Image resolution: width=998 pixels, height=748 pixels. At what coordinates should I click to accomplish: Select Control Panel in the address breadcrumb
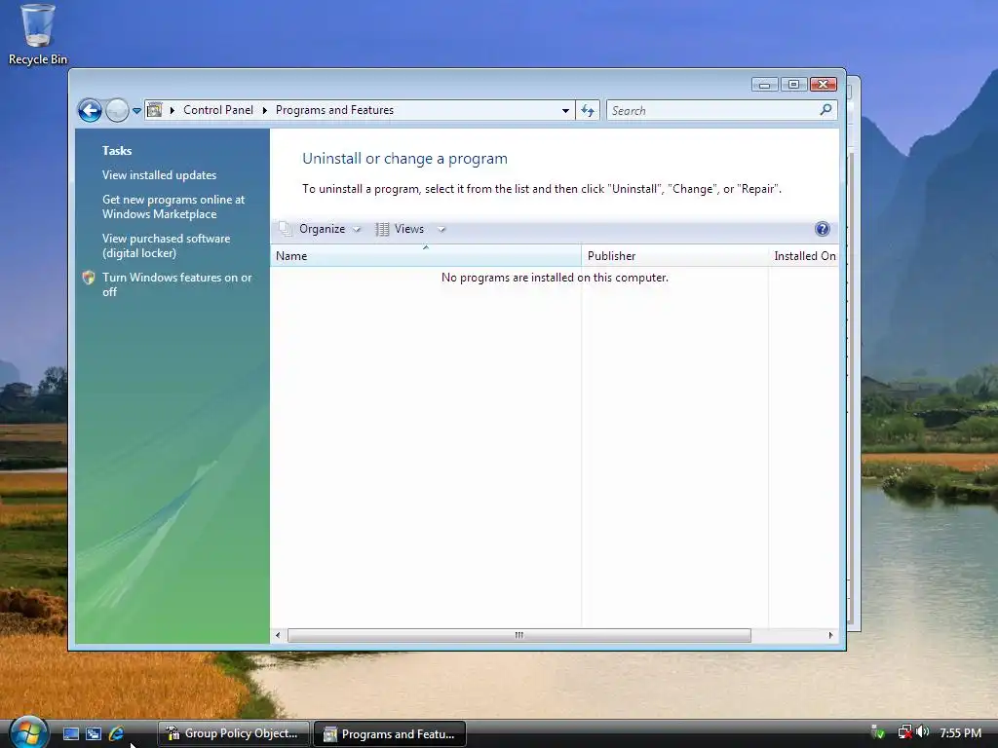point(218,110)
